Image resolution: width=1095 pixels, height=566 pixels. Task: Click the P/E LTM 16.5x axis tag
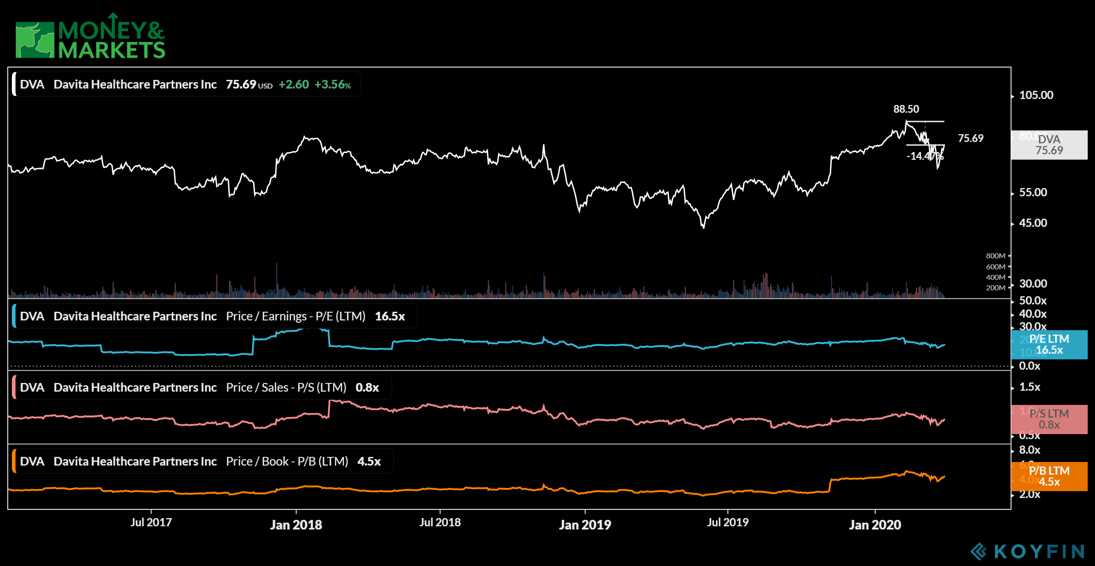tap(1049, 345)
